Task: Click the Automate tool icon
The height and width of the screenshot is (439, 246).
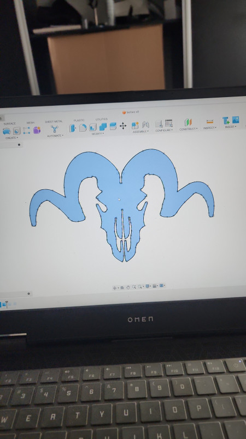Action: (54, 129)
